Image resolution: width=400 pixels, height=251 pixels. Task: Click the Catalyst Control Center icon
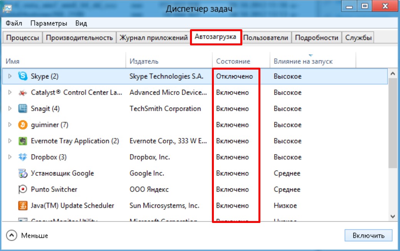click(x=23, y=93)
